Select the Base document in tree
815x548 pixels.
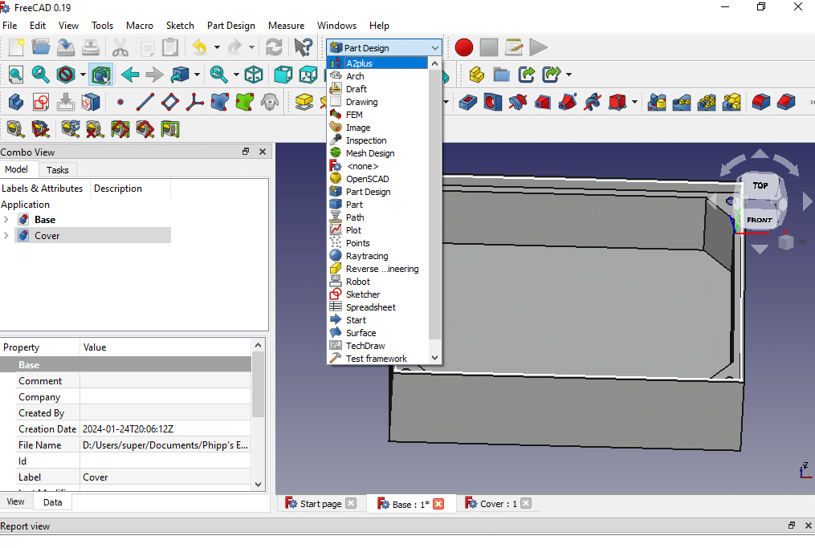tap(45, 220)
